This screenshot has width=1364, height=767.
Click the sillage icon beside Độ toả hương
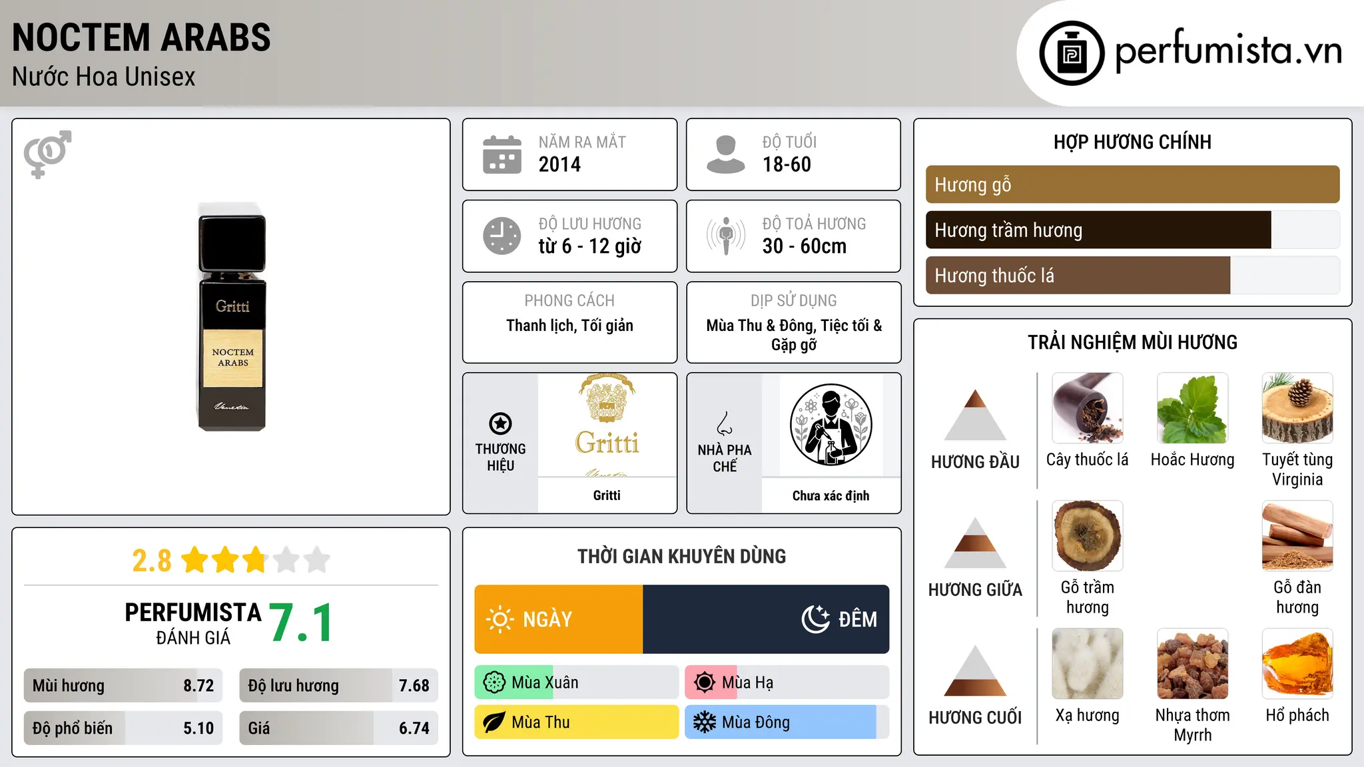[726, 236]
